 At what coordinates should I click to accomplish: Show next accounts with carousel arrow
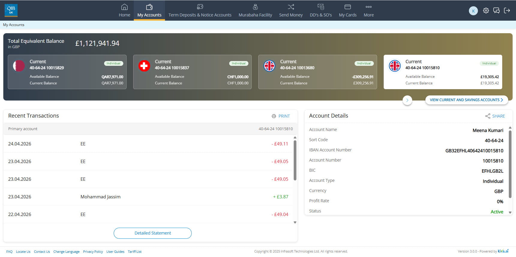click(407, 100)
